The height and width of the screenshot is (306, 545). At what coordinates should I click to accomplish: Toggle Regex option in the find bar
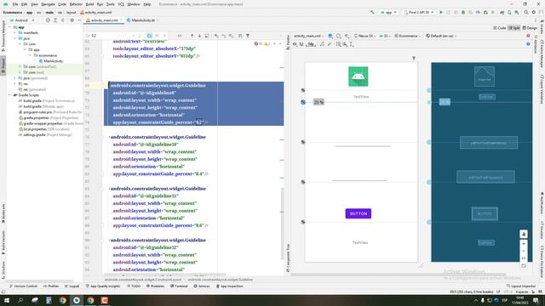pos(164,36)
